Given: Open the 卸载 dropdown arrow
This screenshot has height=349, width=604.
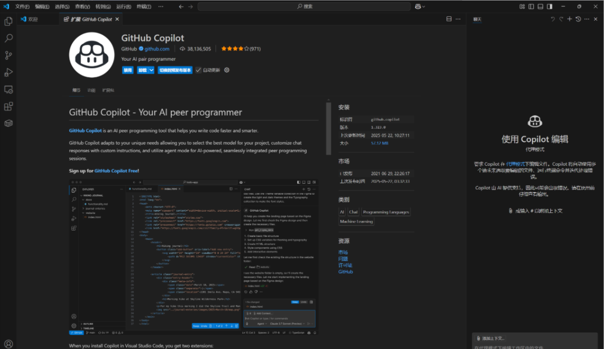Looking at the screenshot, I should (x=151, y=70).
